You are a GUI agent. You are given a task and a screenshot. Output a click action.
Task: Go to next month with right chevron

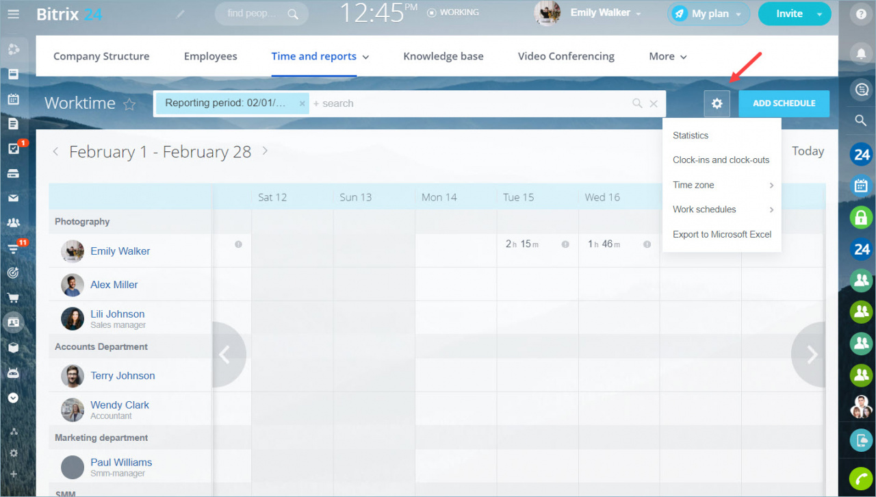tap(265, 151)
